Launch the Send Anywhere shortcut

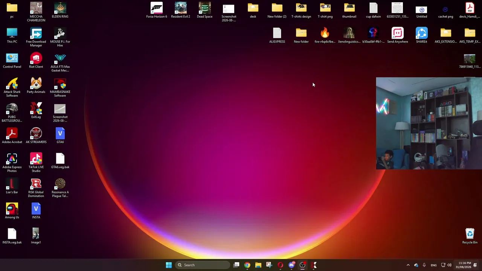click(398, 36)
